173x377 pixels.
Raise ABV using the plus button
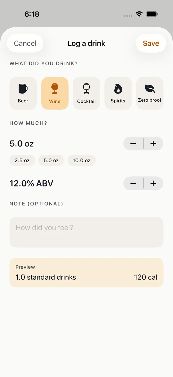click(x=153, y=183)
